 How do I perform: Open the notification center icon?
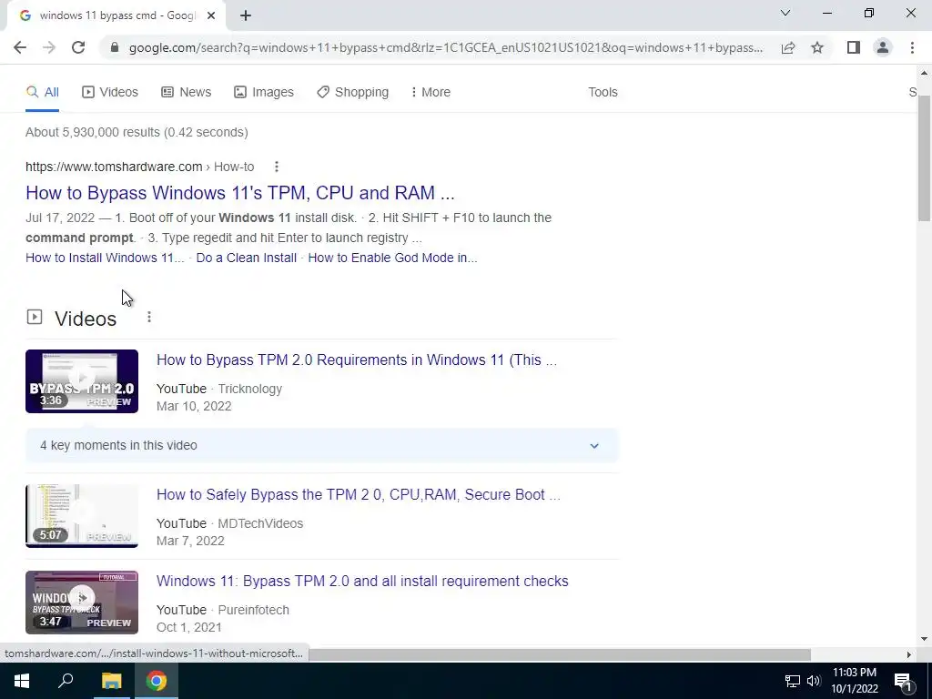(x=903, y=681)
